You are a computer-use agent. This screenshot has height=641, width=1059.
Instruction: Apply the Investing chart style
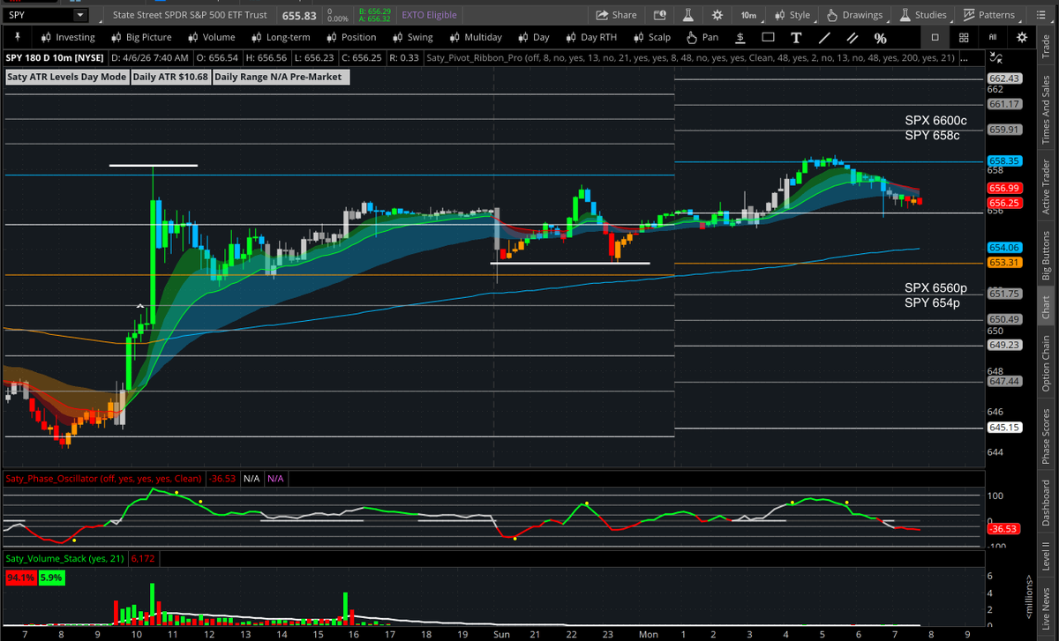[67, 37]
